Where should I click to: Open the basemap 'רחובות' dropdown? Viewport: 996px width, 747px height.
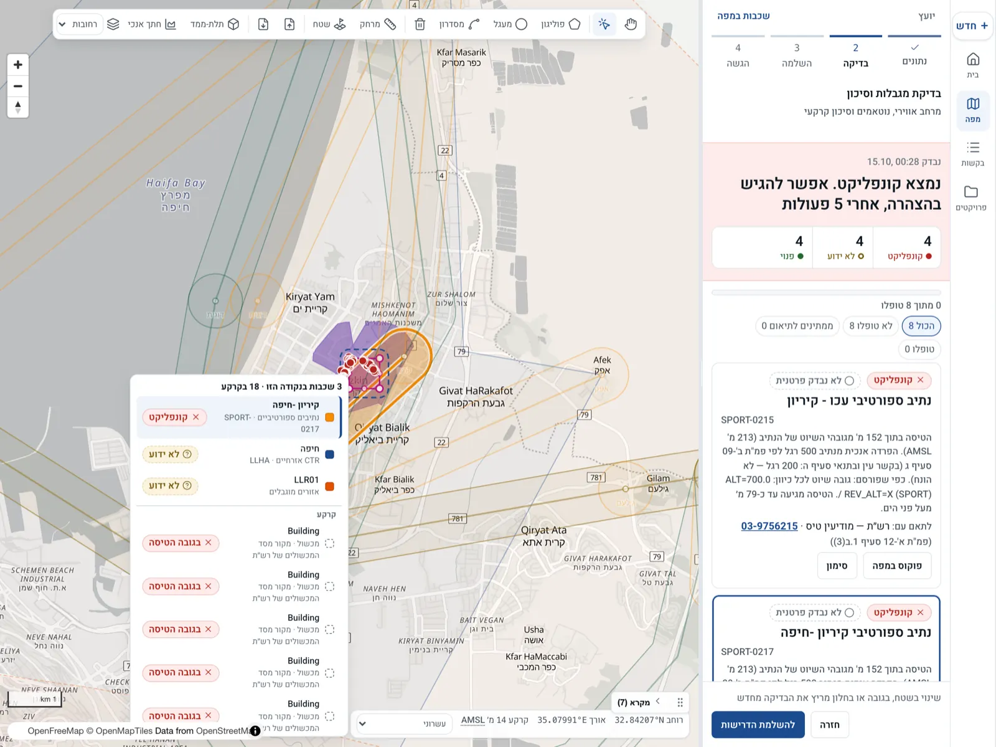pyautogui.click(x=79, y=24)
